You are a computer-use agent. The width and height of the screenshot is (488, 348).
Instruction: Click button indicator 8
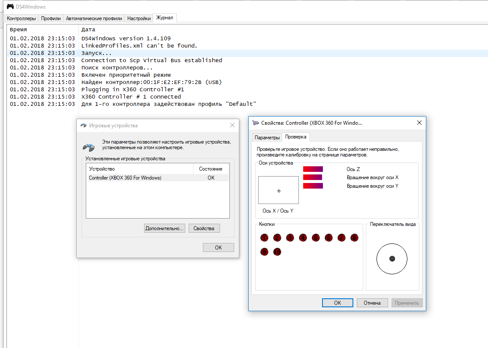pos(354,238)
